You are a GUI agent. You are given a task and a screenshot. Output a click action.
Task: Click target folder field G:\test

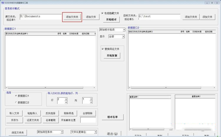(159, 17)
